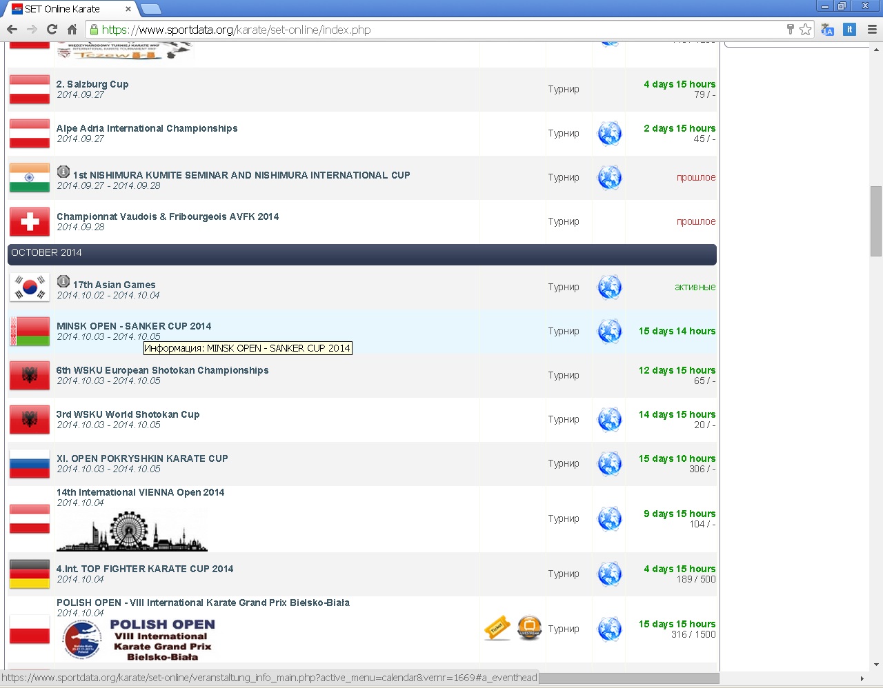Open MINSK OPEN - SANKER CUP 2014
883x688 pixels.
134,326
